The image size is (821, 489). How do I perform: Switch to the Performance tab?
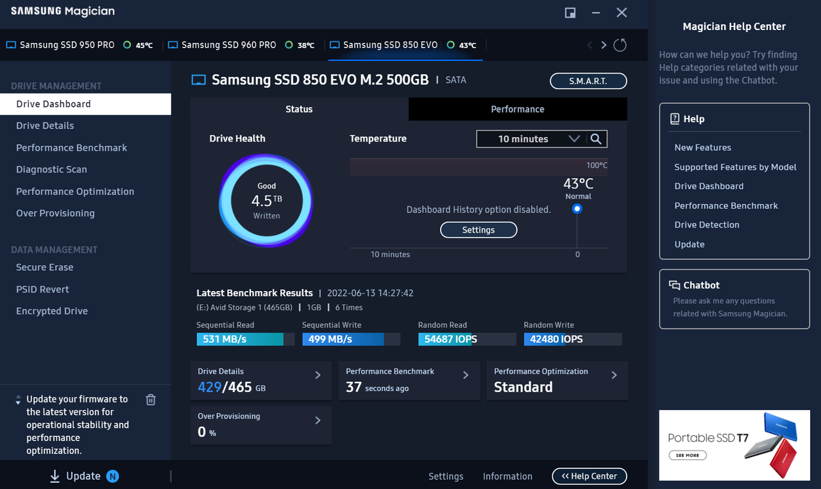[518, 109]
